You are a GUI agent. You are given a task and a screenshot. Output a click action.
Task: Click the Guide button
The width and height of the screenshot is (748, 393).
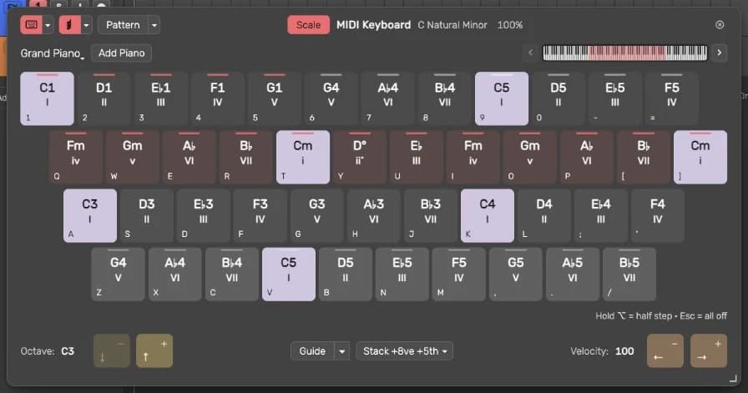coord(312,351)
